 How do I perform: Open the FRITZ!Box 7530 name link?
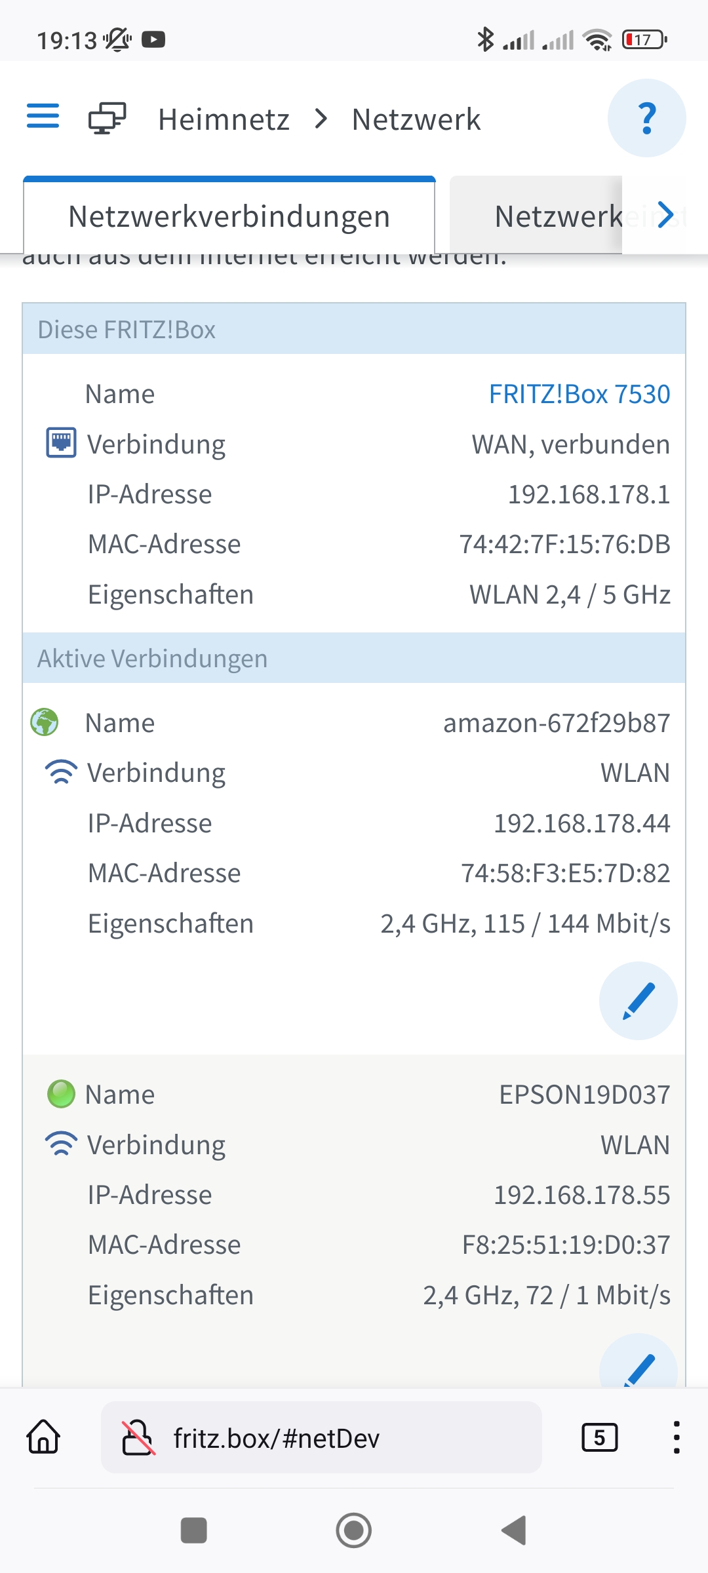click(579, 394)
